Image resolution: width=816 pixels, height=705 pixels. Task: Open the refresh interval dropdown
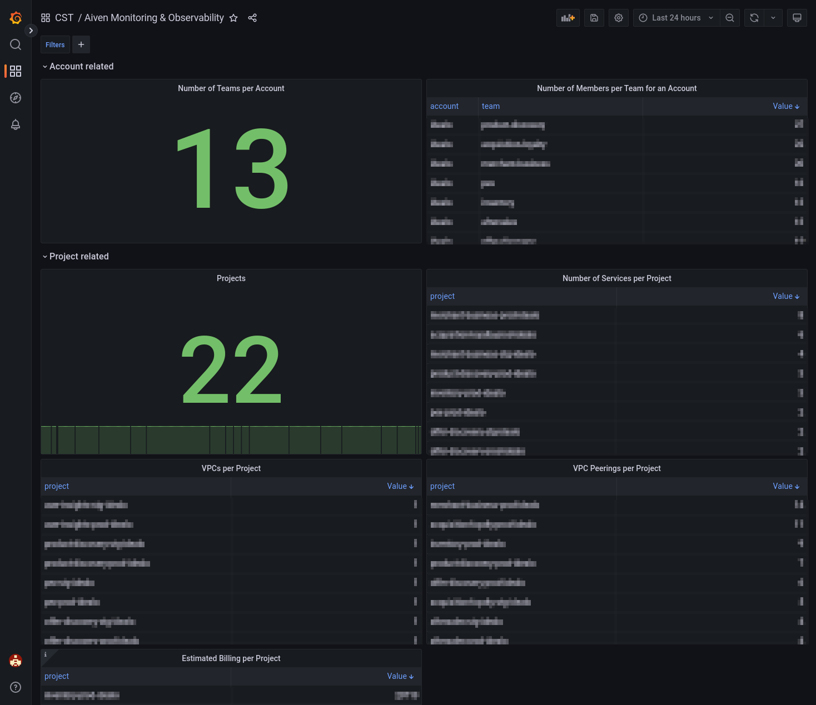(x=773, y=18)
